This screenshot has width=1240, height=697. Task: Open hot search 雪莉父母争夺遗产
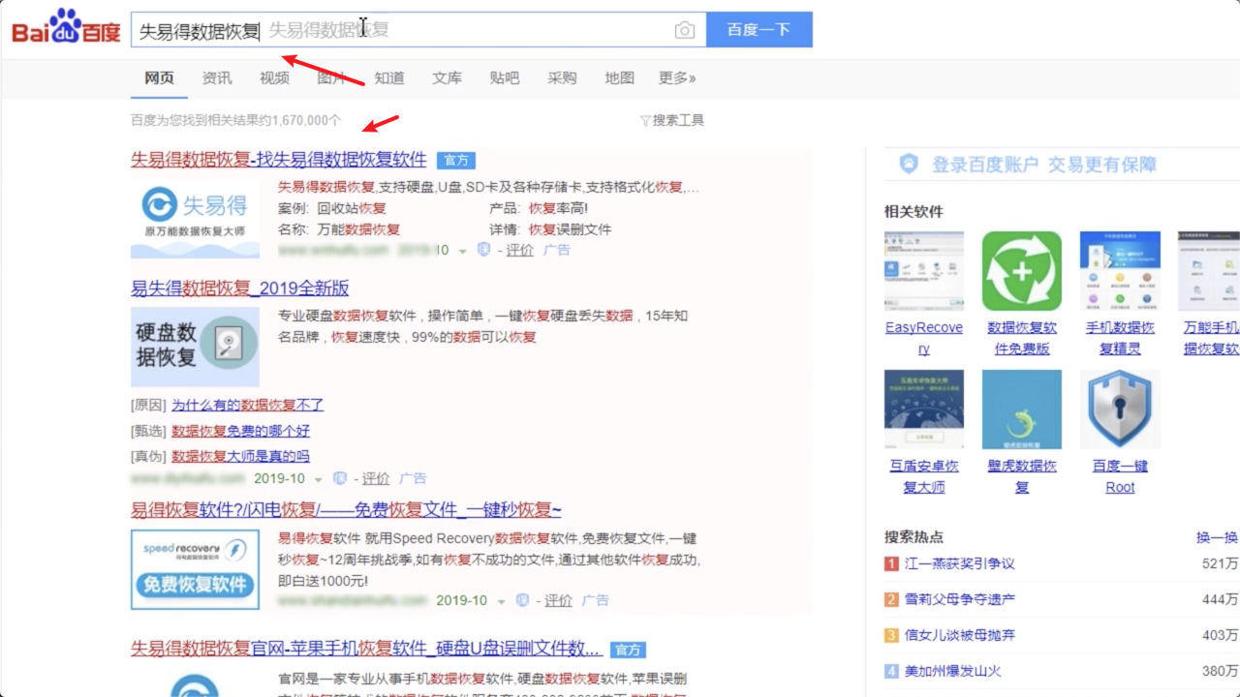pyautogui.click(x=960, y=599)
